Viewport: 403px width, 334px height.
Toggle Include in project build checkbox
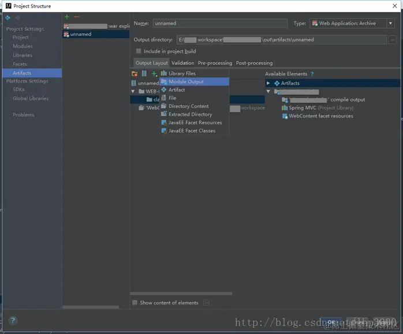[139, 51]
